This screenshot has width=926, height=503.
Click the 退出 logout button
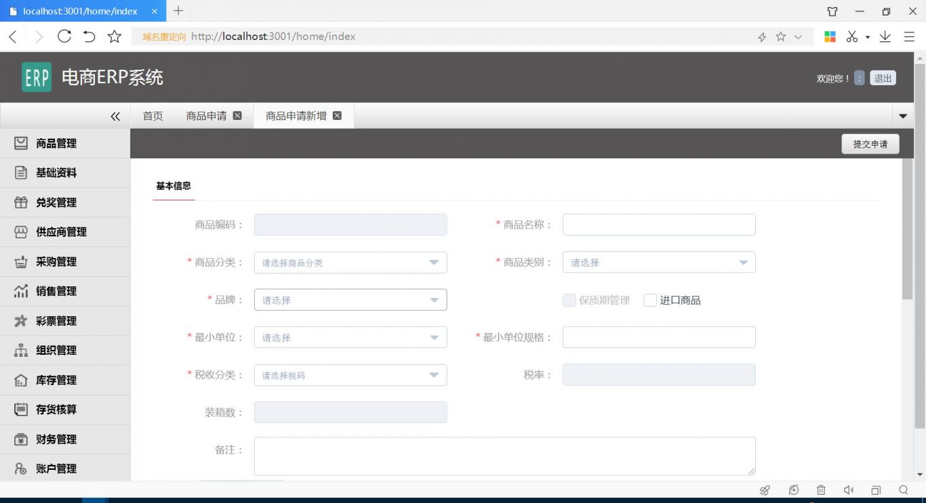pyautogui.click(x=883, y=79)
